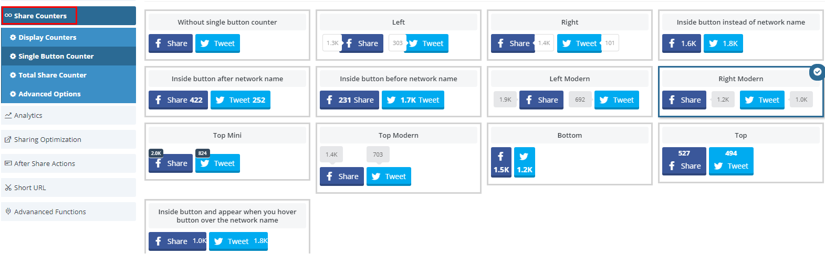Click the checkmark badge on Right Modern
This screenshot has width=825, height=254.
817,72
